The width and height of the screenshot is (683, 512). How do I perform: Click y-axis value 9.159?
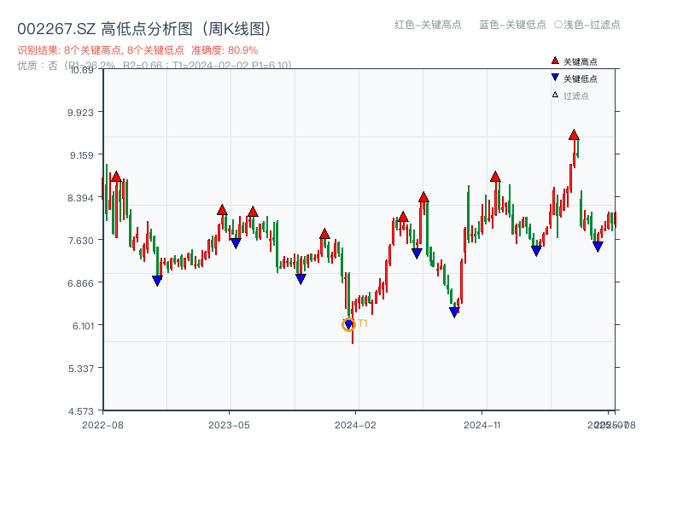point(81,155)
